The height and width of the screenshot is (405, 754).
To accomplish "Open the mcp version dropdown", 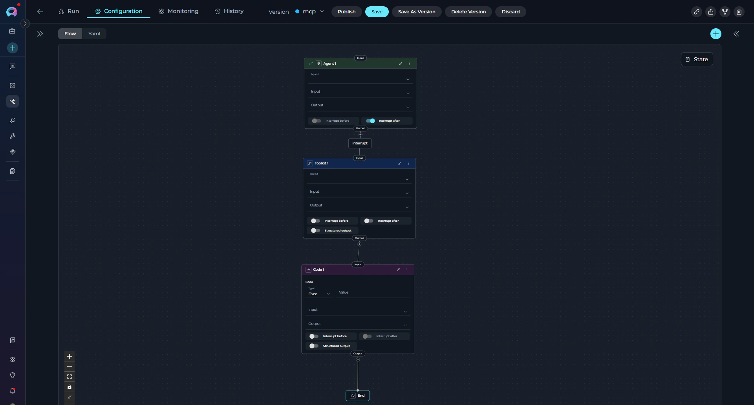I will pos(310,12).
